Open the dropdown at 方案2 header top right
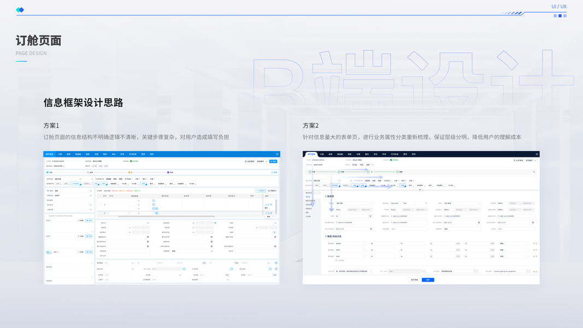The width and height of the screenshot is (583, 328). [531, 160]
